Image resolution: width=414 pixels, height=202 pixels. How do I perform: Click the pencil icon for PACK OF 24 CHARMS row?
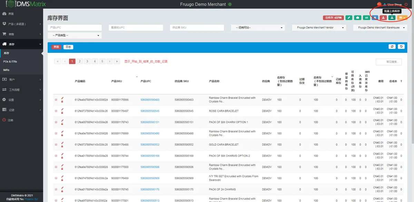(62, 188)
